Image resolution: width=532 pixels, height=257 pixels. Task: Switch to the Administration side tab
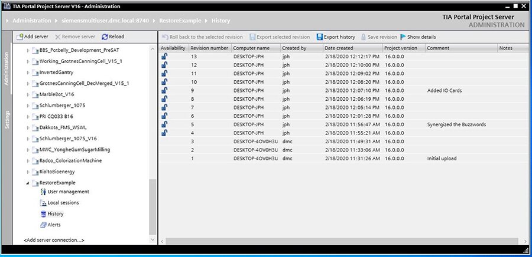click(x=7, y=68)
